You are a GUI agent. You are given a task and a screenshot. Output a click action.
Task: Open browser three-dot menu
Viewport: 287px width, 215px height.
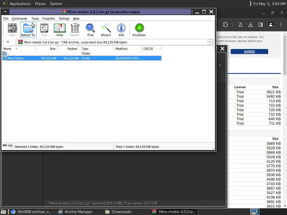click(281, 25)
